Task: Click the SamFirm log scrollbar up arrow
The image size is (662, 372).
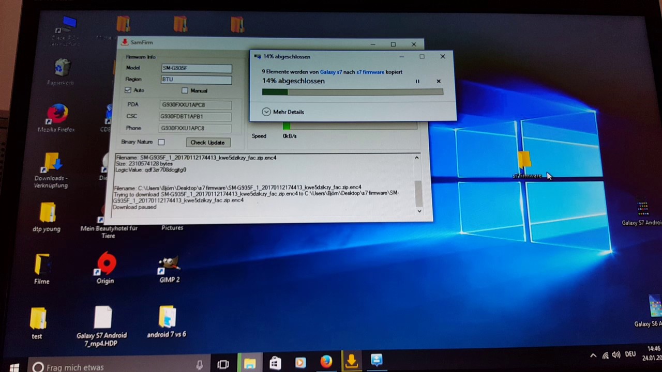Action: pos(416,158)
